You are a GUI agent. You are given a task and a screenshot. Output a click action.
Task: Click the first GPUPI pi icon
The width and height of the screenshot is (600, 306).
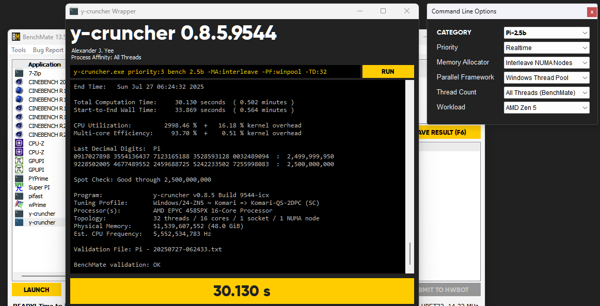(x=19, y=161)
